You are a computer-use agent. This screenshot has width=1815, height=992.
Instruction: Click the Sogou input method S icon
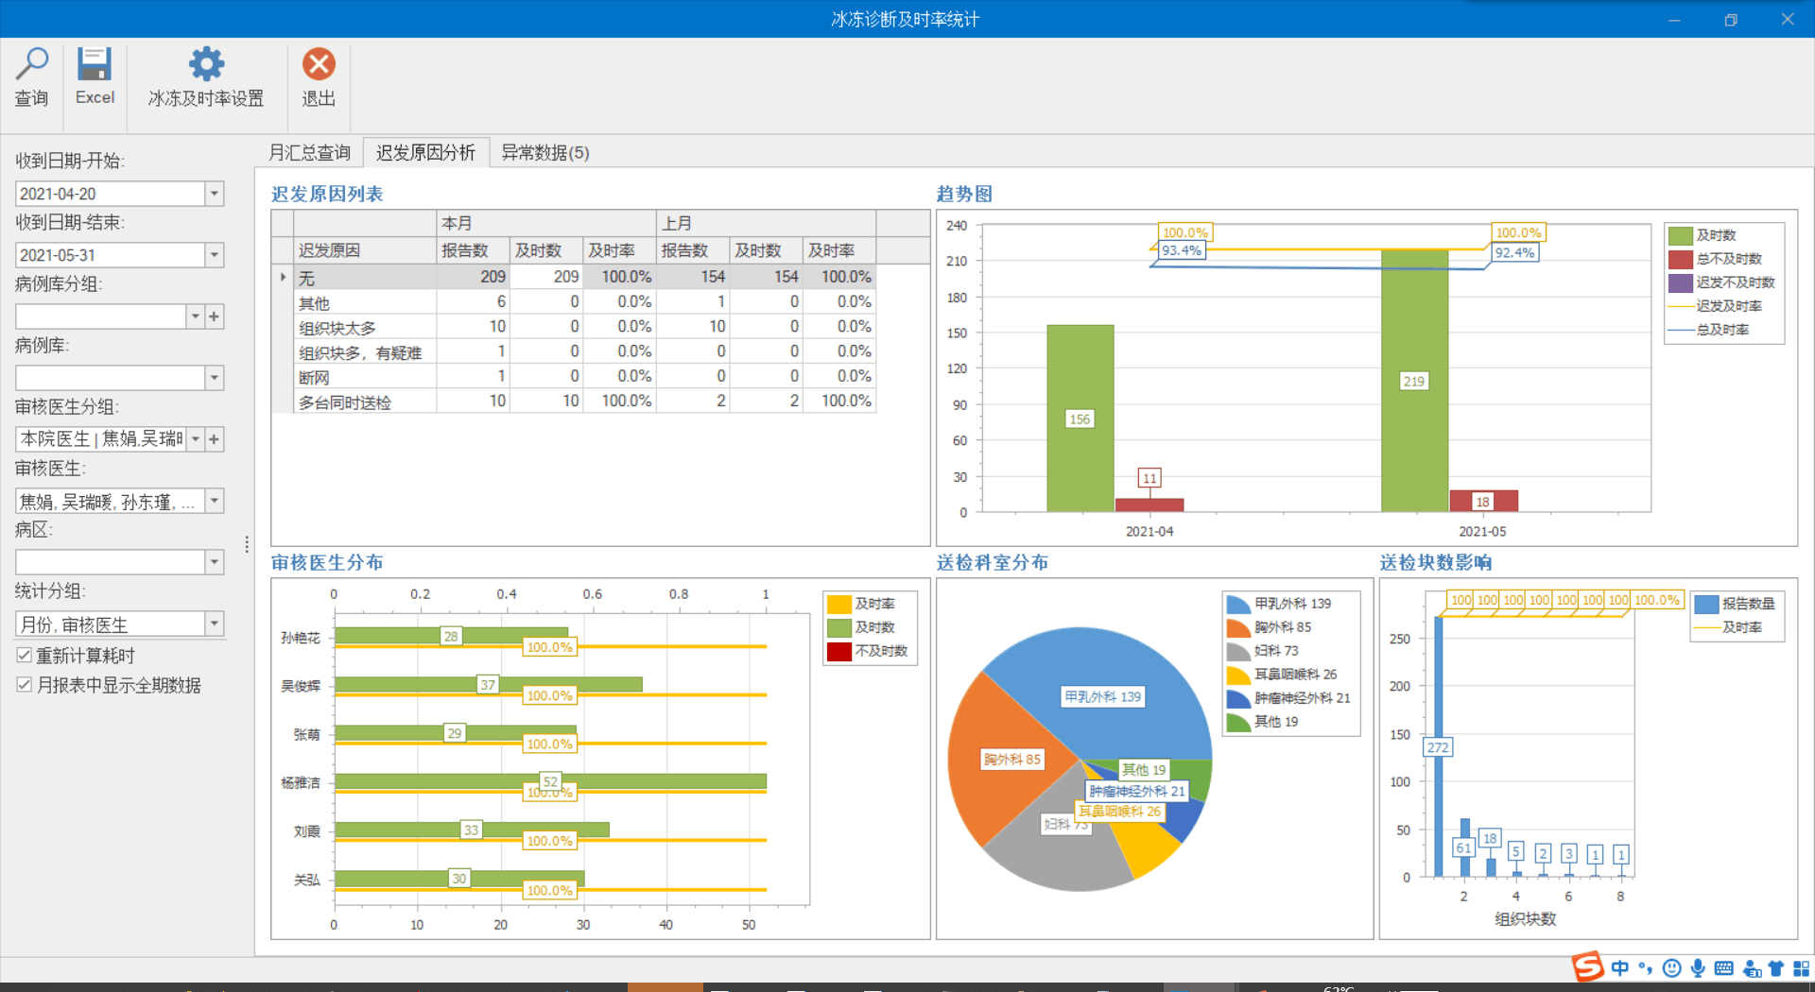1588,966
